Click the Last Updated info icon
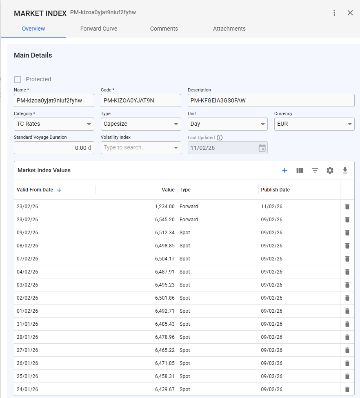The image size is (360, 398). click(220, 138)
